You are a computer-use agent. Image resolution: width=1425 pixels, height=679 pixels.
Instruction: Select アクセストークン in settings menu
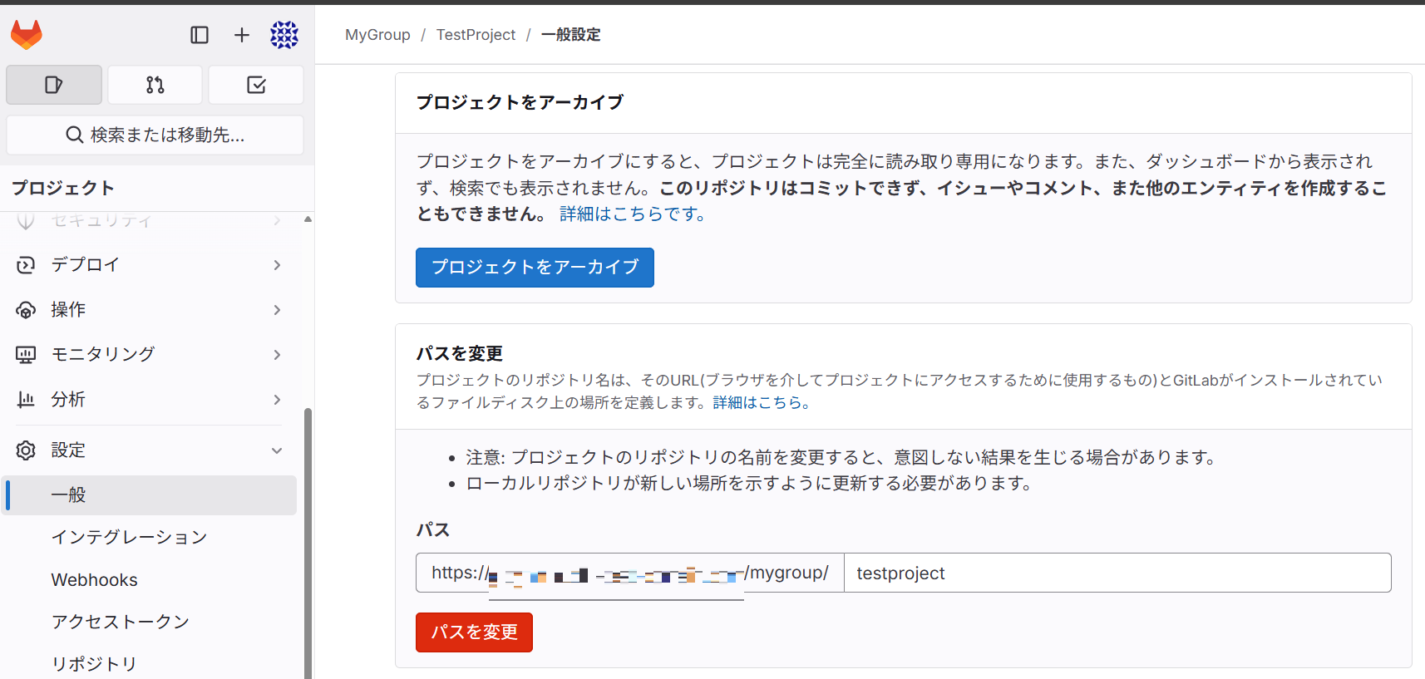click(121, 622)
